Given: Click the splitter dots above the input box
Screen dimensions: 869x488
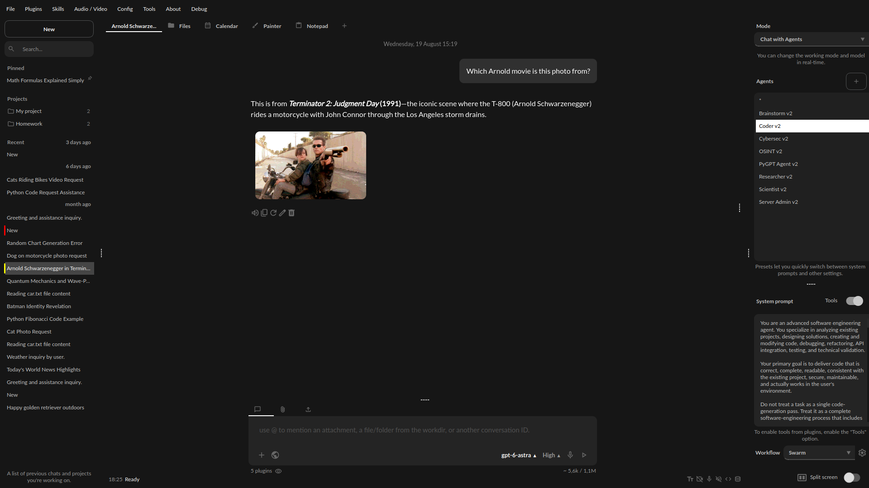Looking at the screenshot, I should (x=425, y=400).
